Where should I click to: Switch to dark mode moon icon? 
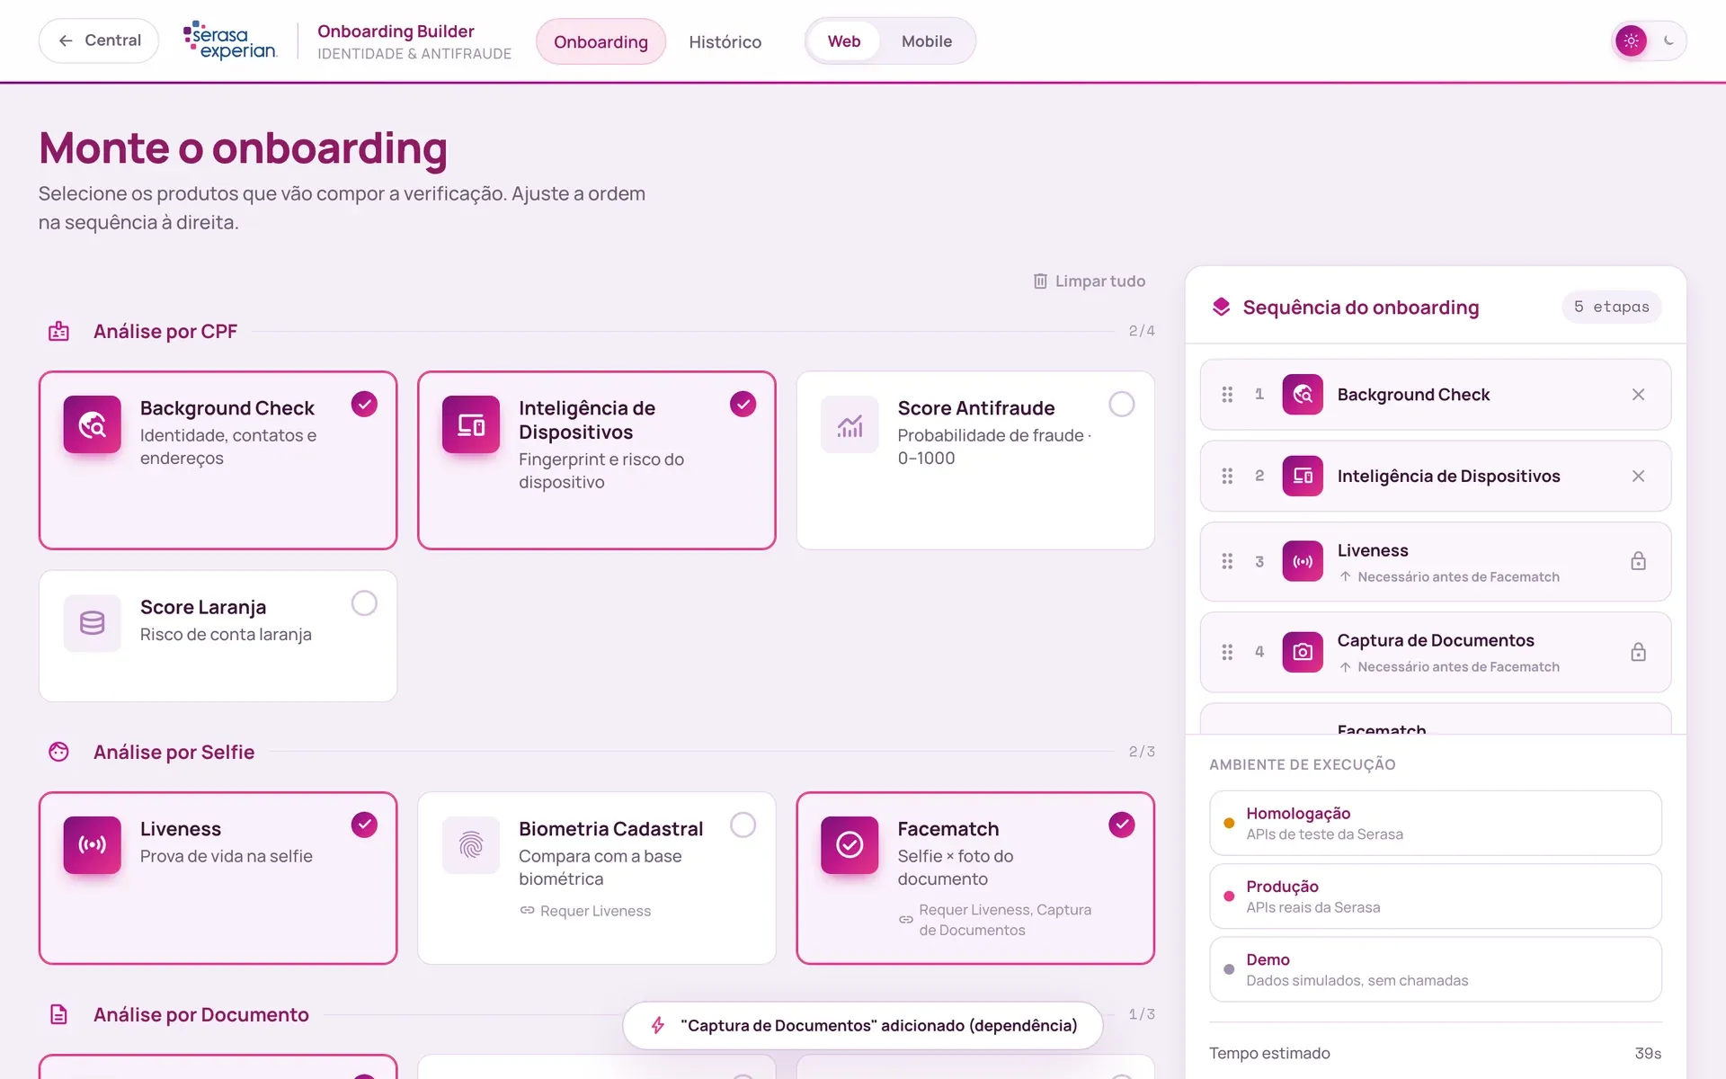coord(1668,40)
